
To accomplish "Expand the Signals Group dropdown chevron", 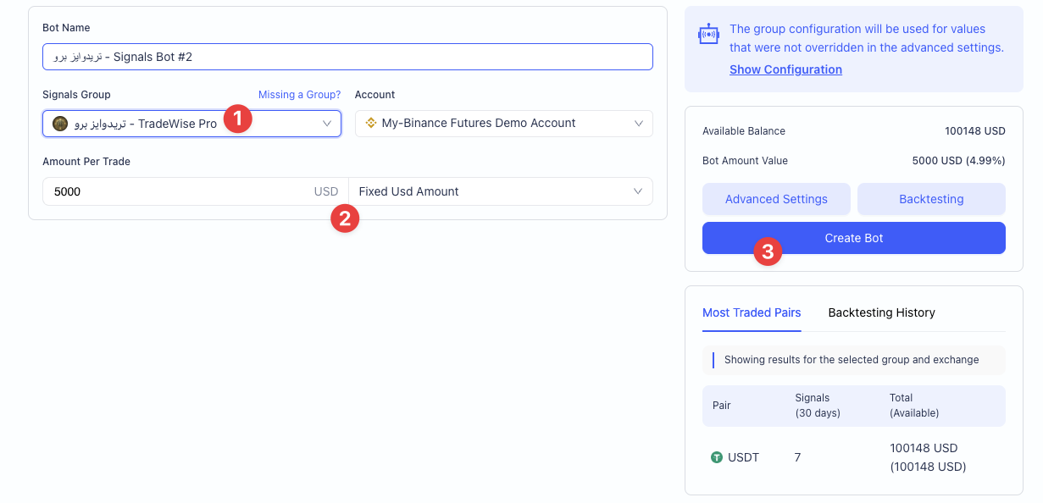I will point(327,124).
